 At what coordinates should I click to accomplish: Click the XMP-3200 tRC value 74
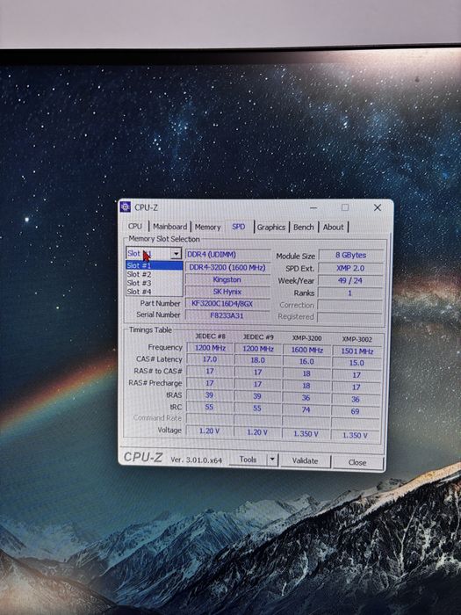(306, 410)
